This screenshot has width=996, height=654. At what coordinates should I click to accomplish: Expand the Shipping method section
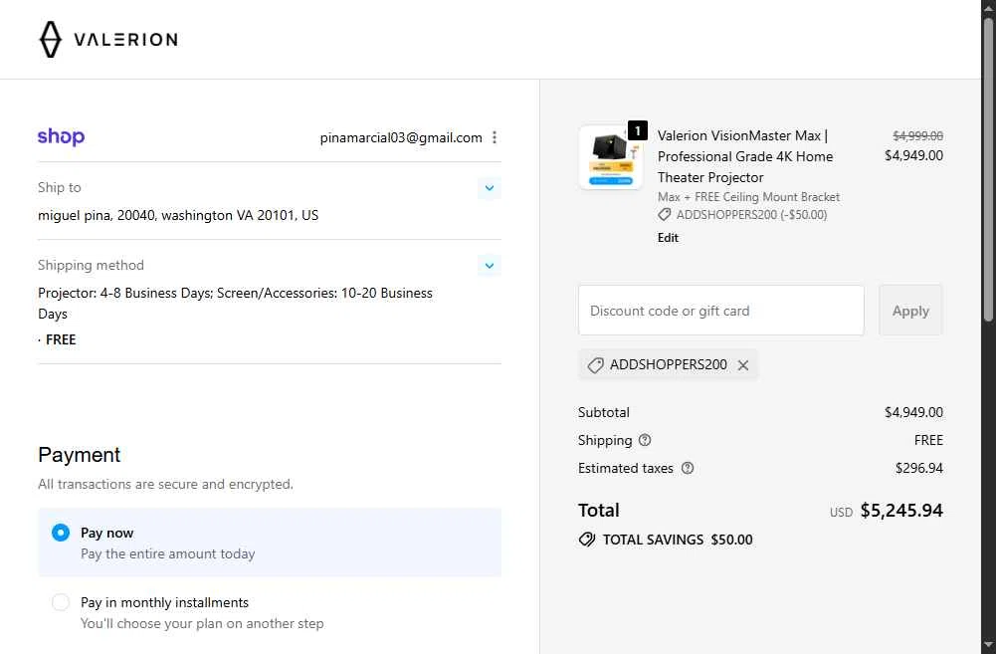coord(490,266)
